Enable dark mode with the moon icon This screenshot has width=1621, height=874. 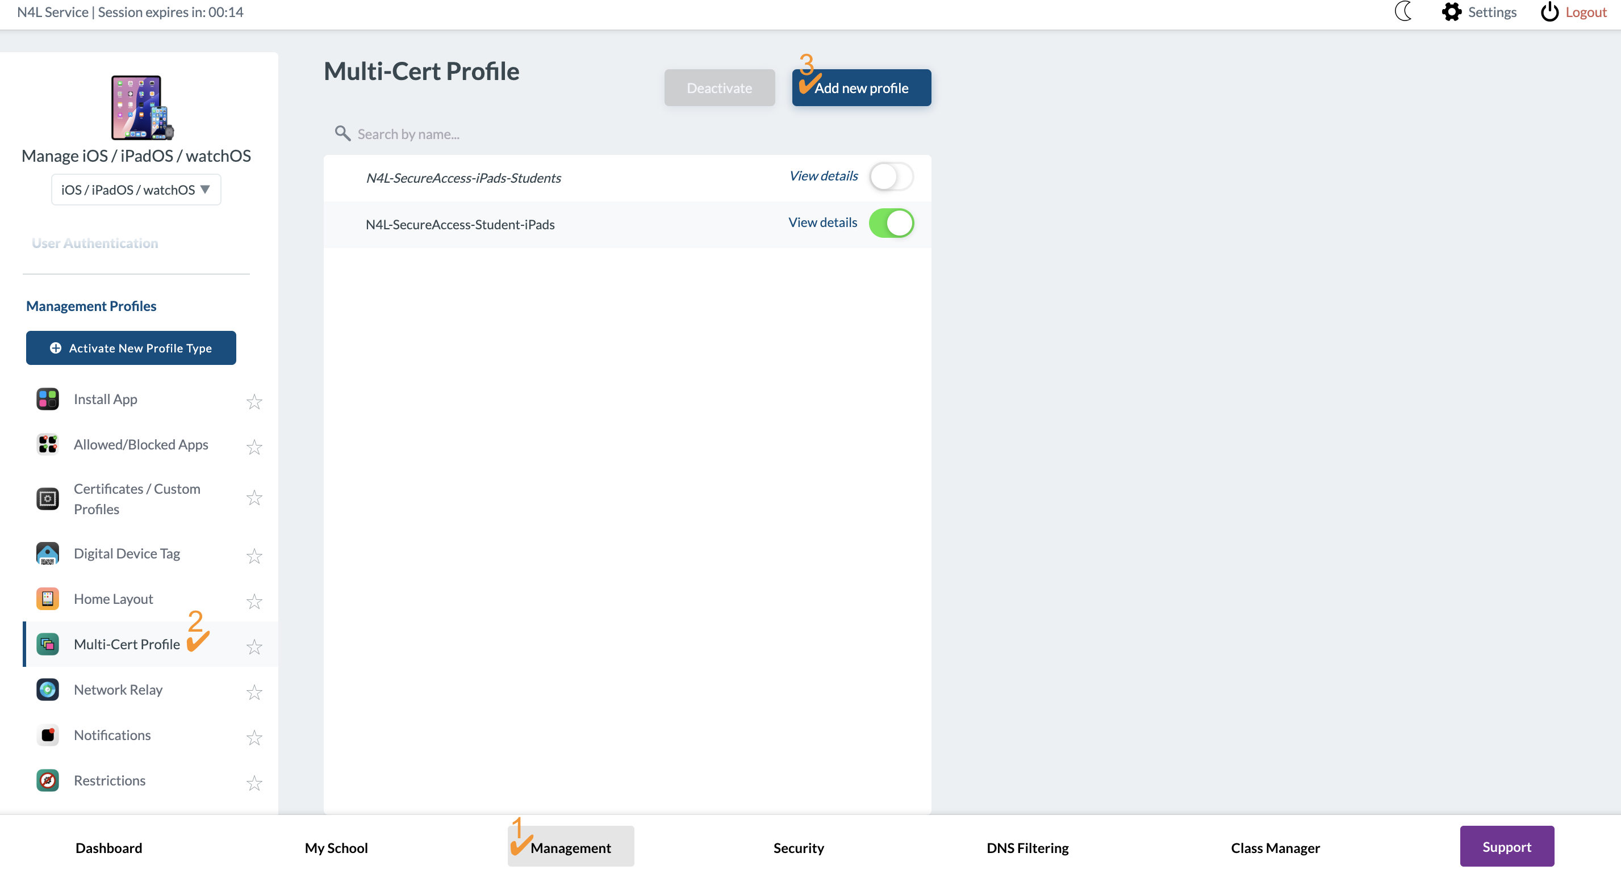pyautogui.click(x=1403, y=12)
